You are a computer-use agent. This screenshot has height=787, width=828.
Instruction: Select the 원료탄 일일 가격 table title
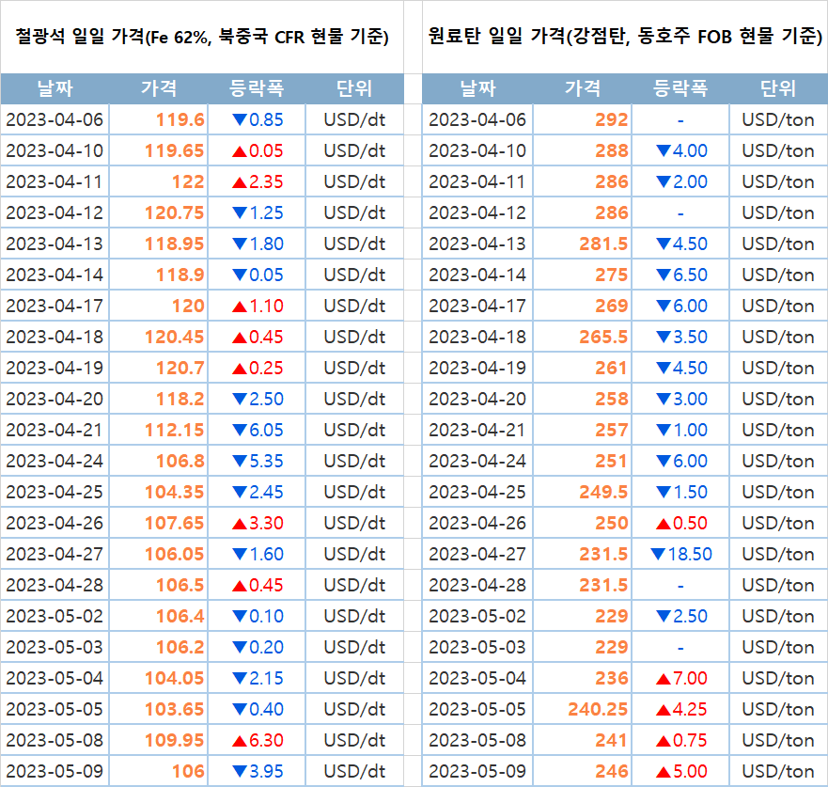624,38
